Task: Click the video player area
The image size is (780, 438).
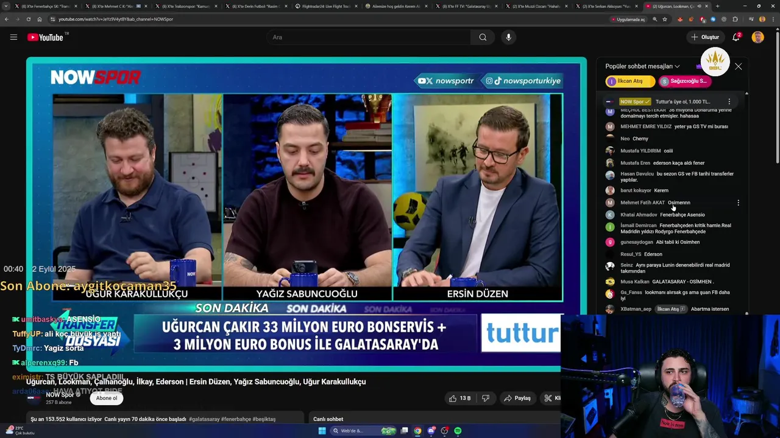Action: click(307, 213)
